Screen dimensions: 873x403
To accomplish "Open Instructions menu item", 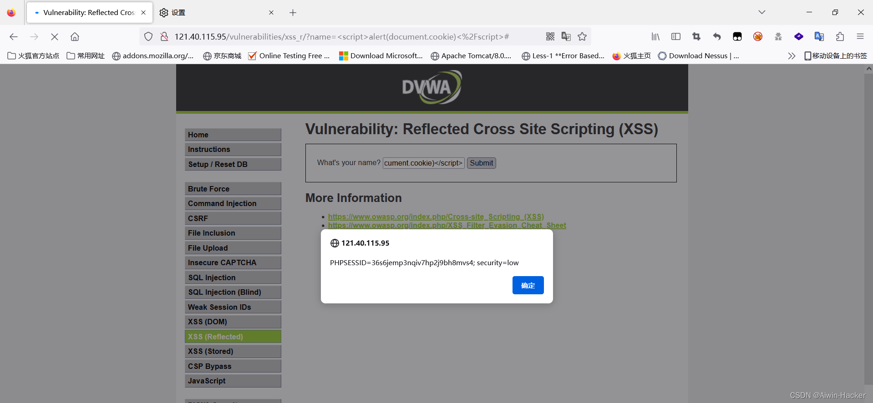I will pos(233,149).
